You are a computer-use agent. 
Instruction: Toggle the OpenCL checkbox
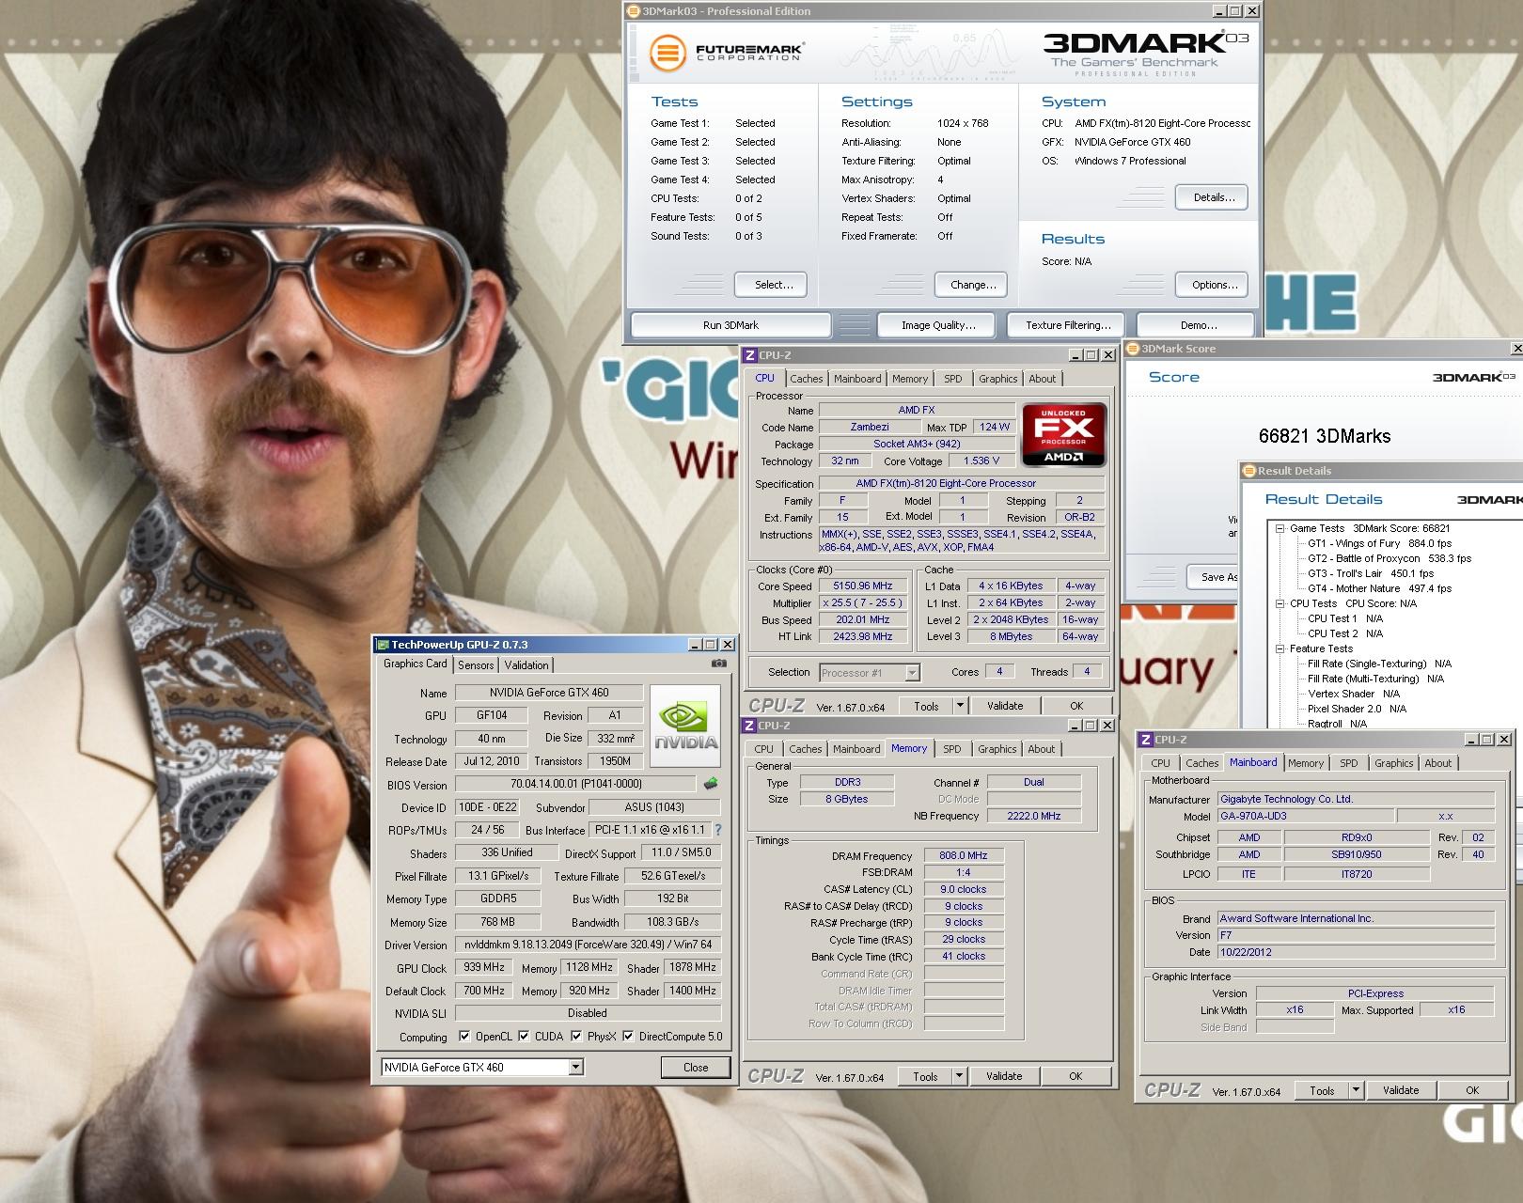(x=464, y=1037)
